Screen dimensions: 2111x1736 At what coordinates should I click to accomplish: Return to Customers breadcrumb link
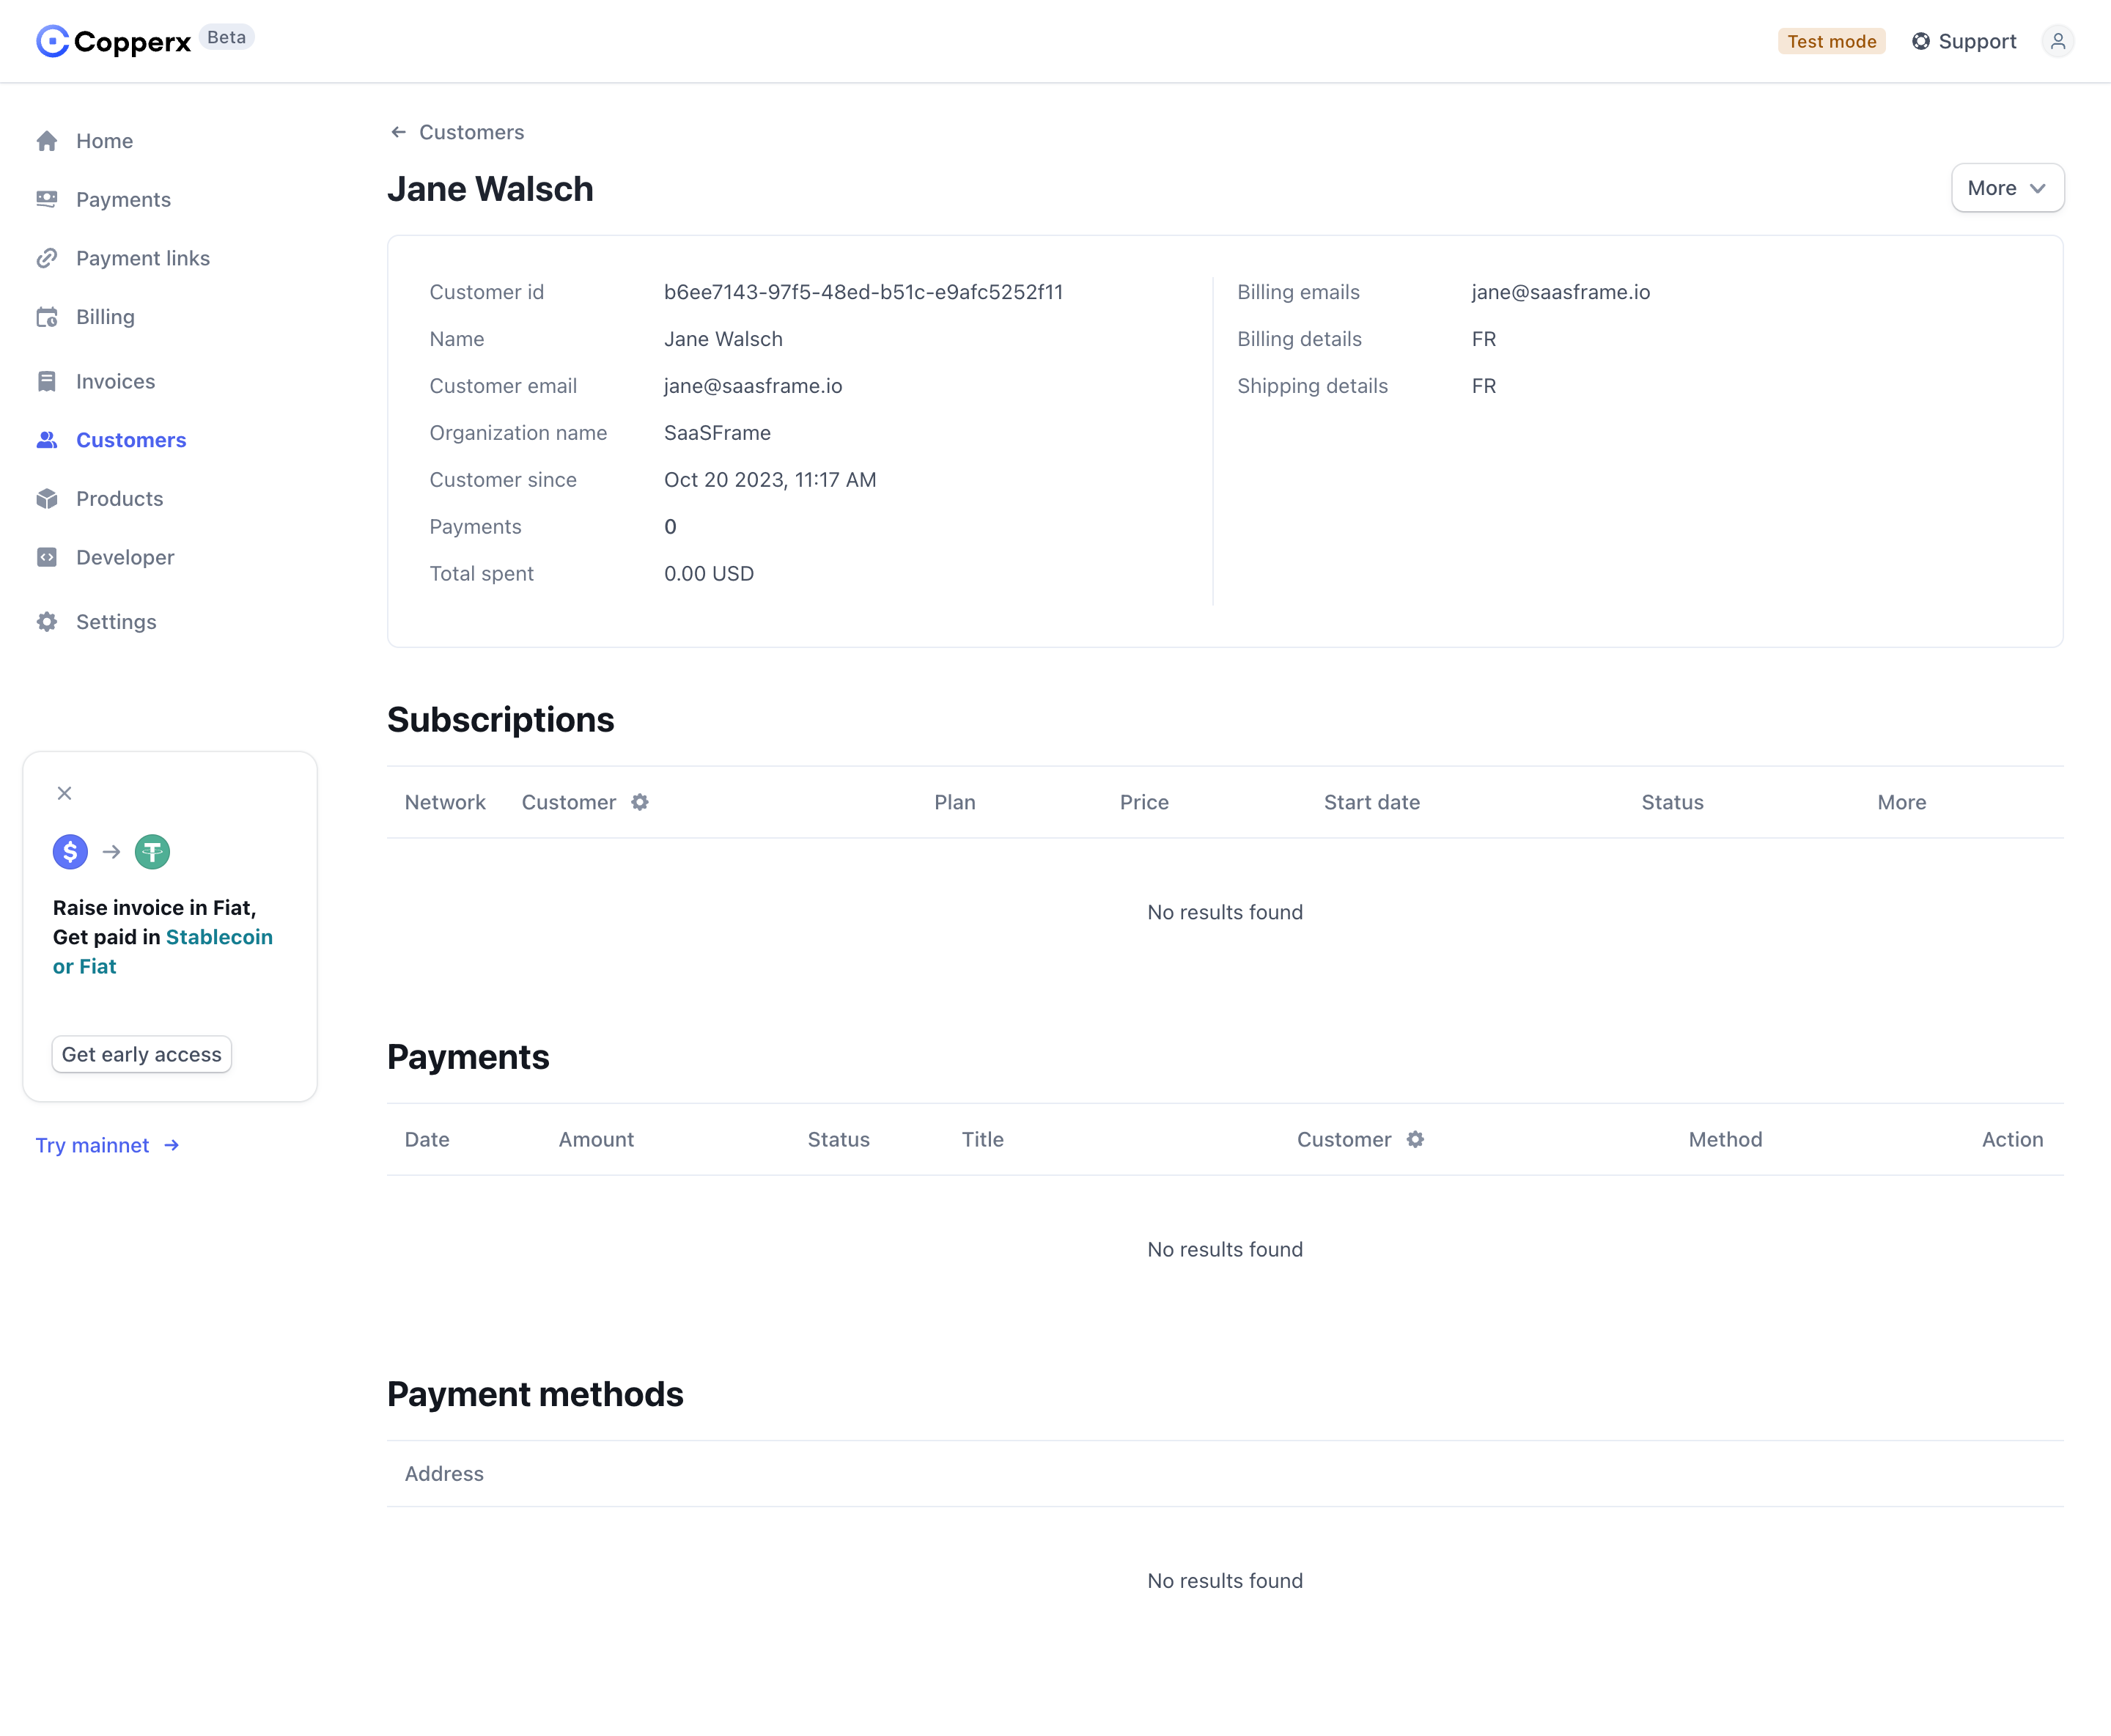pos(471,132)
